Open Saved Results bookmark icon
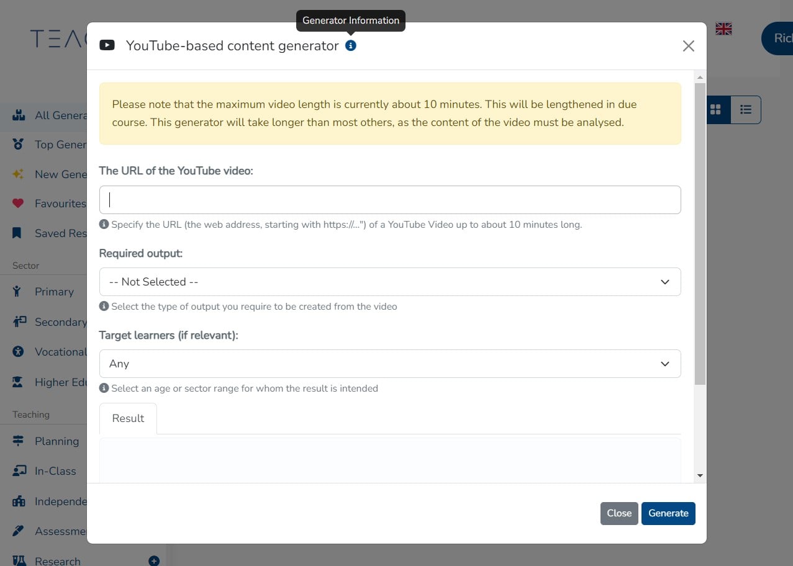Screen dimensions: 793x566 [18, 233]
